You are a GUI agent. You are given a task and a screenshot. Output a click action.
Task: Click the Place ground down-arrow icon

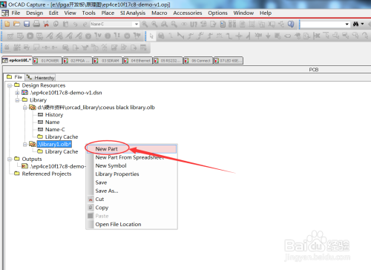[x=268, y=36]
